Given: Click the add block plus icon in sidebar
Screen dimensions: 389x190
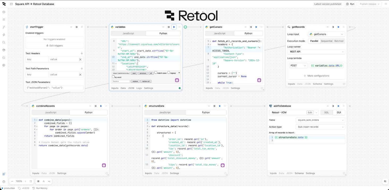Looking at the screenshot, I should tap(4, 12).
